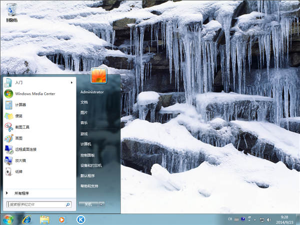Expand the Getting Started (入门) submenu arrow

pos(71,82)
